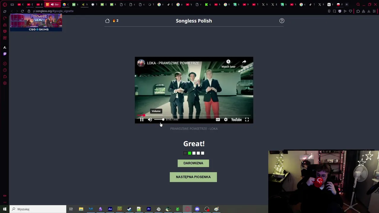The image size is (379, 213).
Task: Open the LOKA - PRAWDZIWE POWIETRZE video title
Action: 173,63
